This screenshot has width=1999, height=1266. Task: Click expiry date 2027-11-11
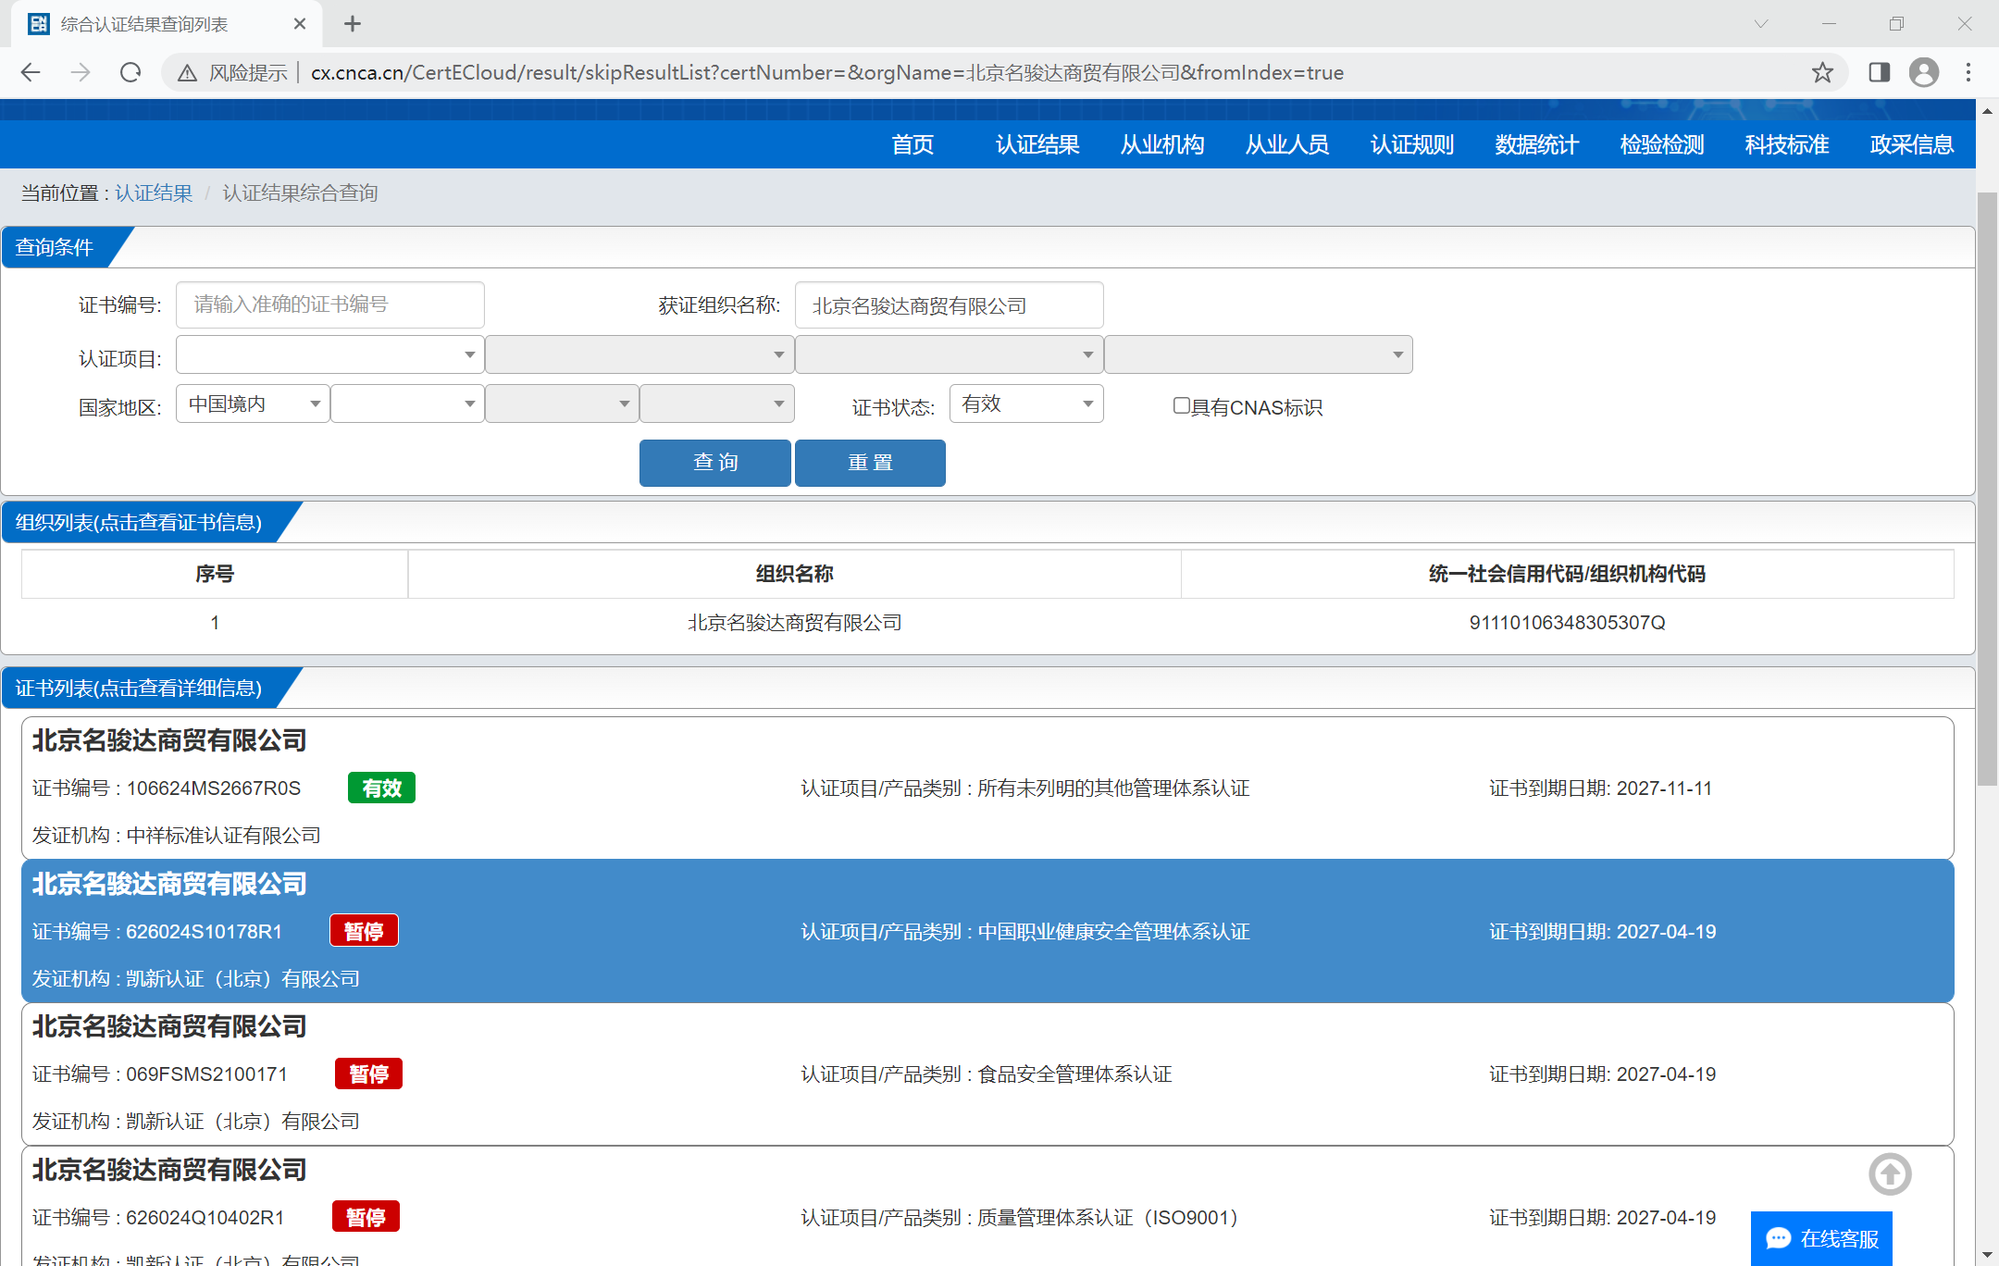coord(1664,788)
